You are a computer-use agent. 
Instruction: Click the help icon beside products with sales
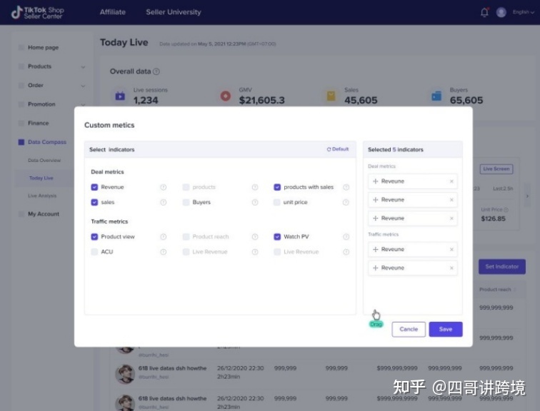346,187
